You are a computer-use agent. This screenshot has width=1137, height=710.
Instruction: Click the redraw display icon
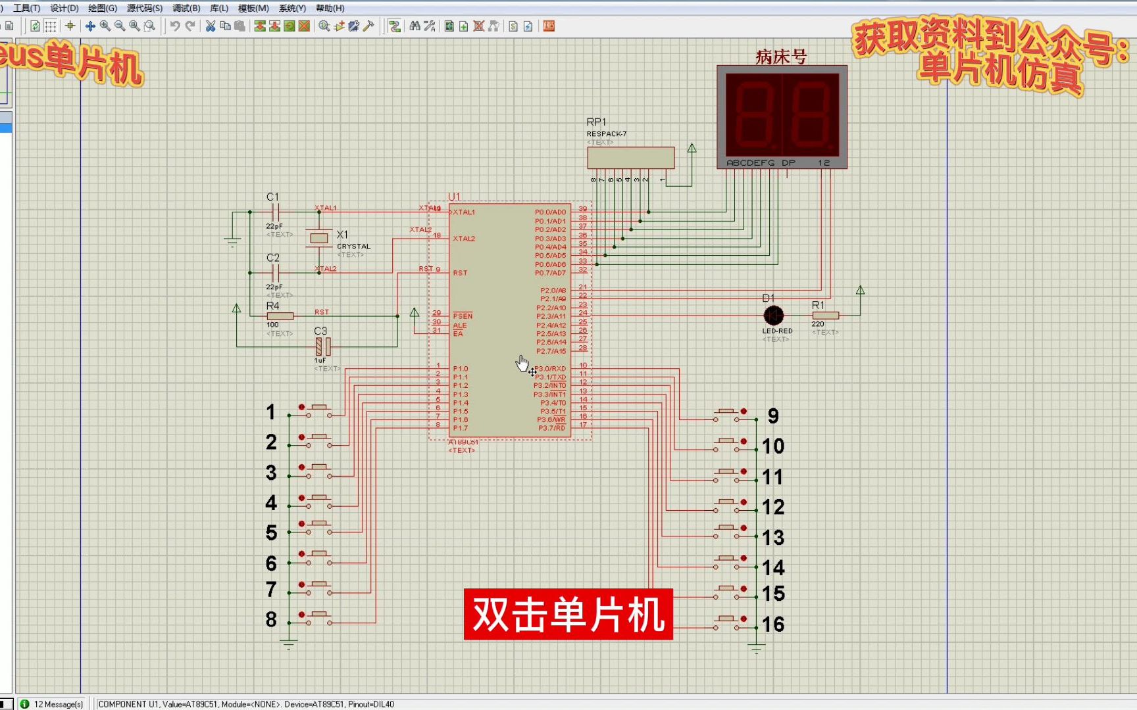35,26
